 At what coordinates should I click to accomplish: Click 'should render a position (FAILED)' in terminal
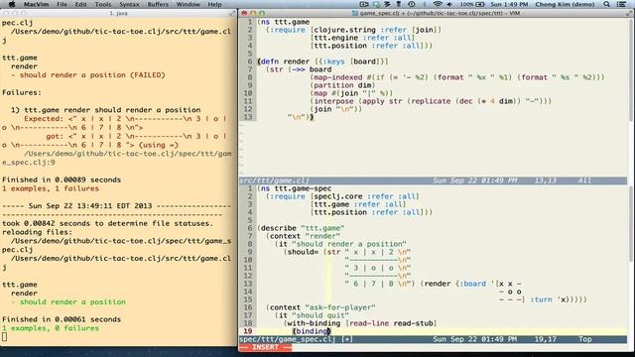92,75
